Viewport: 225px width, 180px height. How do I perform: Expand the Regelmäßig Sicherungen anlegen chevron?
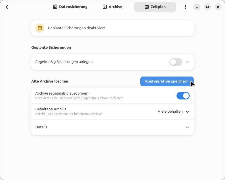[x=187, y=62]
